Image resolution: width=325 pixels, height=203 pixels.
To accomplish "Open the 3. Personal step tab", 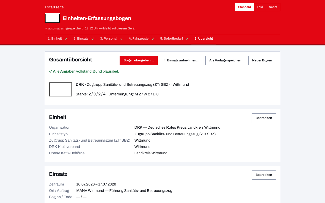I will (111, 39).
